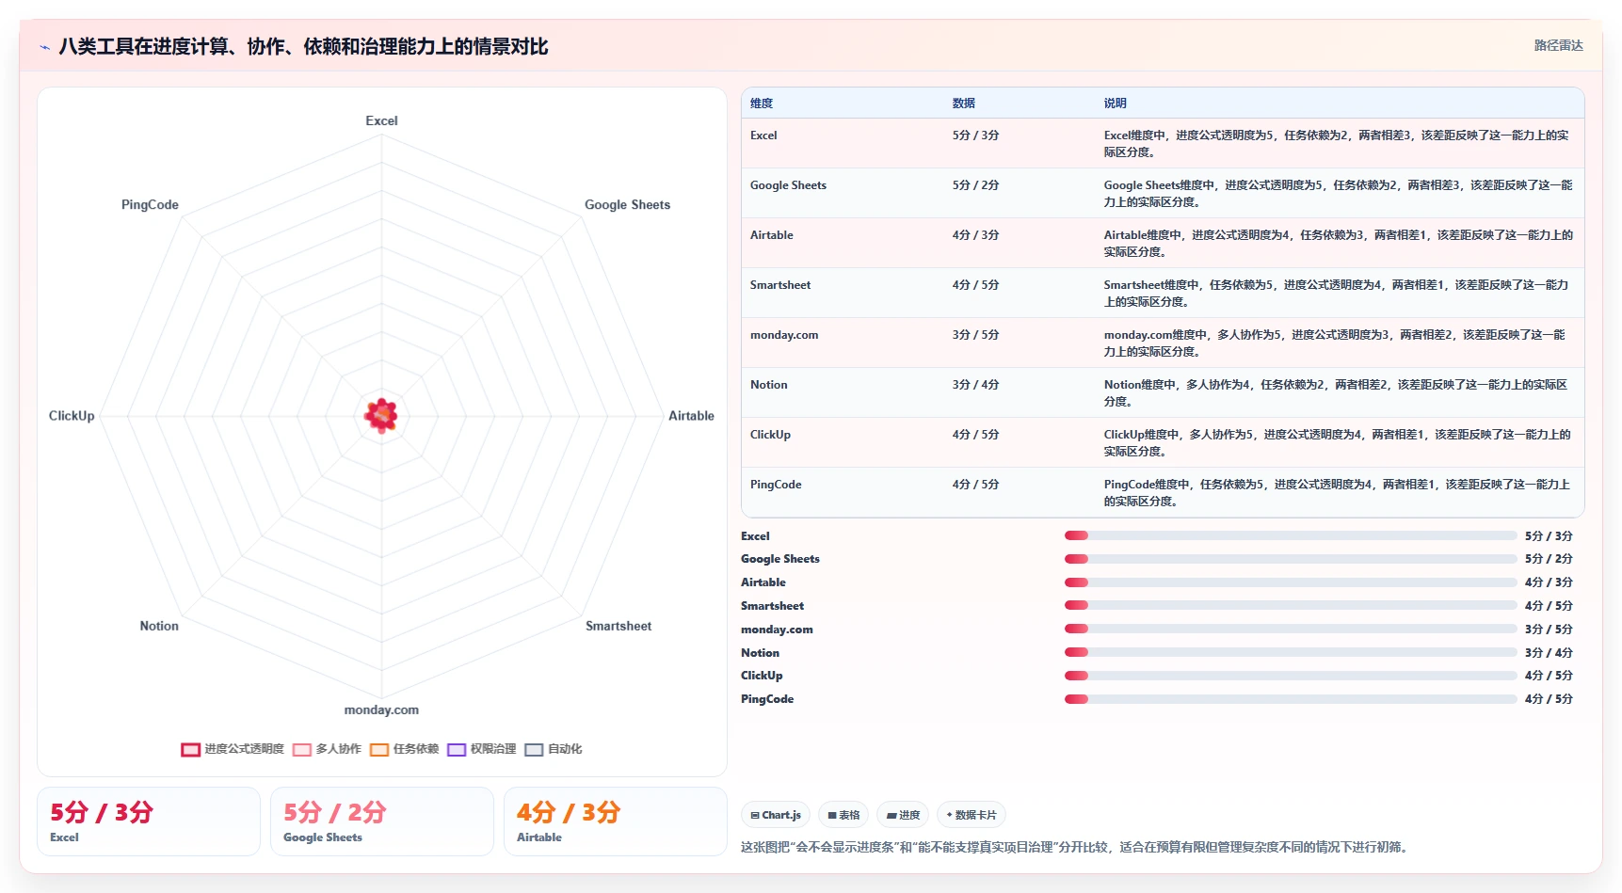Click the Google Sheets radar axis label
This screenshot has width=1622, height=893.
627,204
